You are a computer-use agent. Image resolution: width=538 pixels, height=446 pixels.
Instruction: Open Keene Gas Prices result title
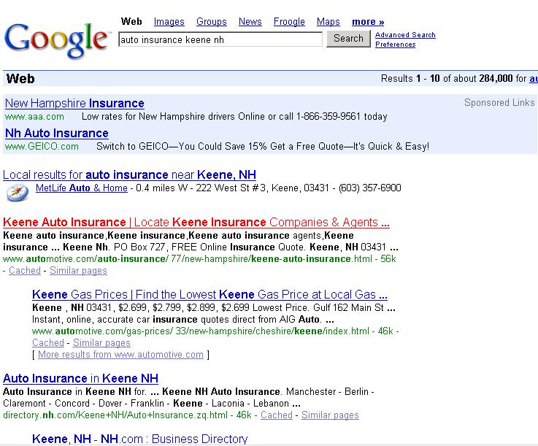210,295
